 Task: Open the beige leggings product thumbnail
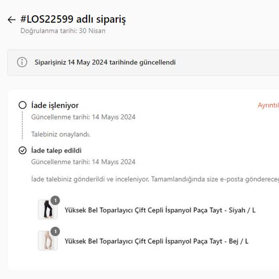[x=47, y=241]
